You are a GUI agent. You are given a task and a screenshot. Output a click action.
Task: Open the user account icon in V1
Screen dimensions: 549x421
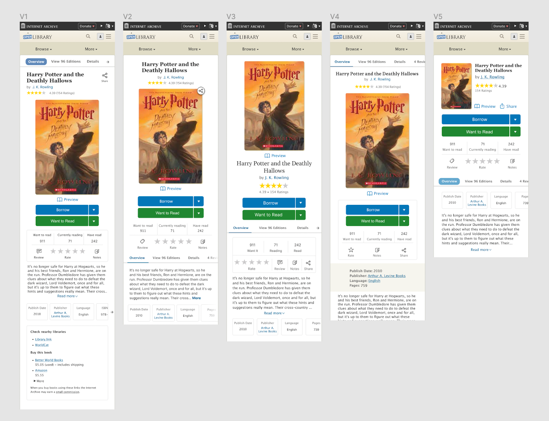(100, 36)
